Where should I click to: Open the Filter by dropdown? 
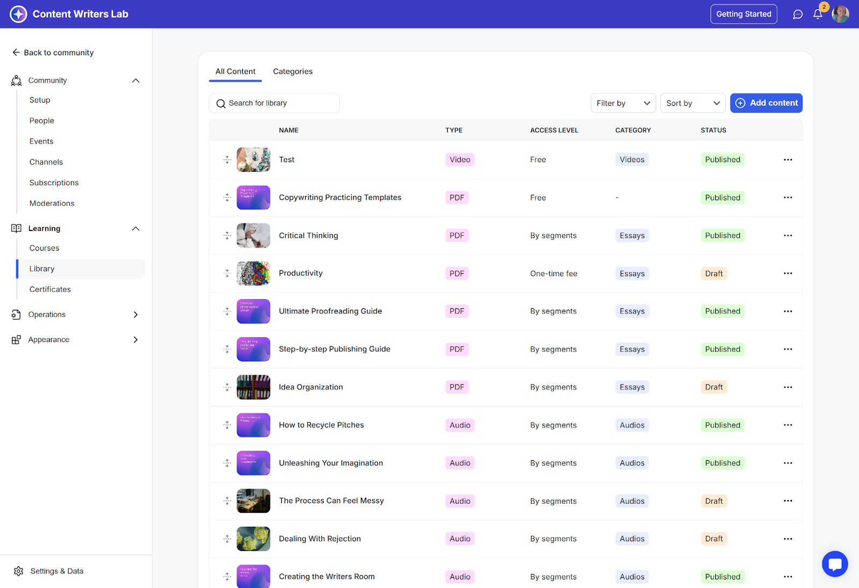(623, 103)
